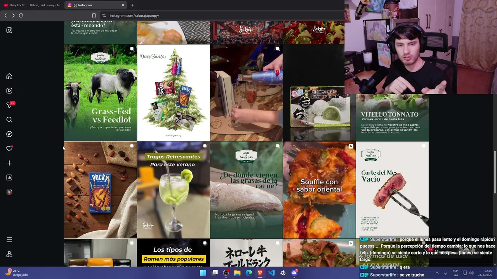The height and width of the screenshot is (279, 497).
Task: Open the Tragos Refrescantes post
Action: tap(174, 190)
